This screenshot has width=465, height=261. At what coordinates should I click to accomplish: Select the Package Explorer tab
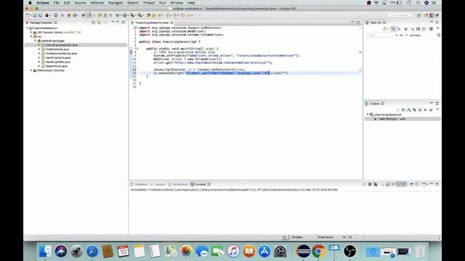tap(41, 22)
